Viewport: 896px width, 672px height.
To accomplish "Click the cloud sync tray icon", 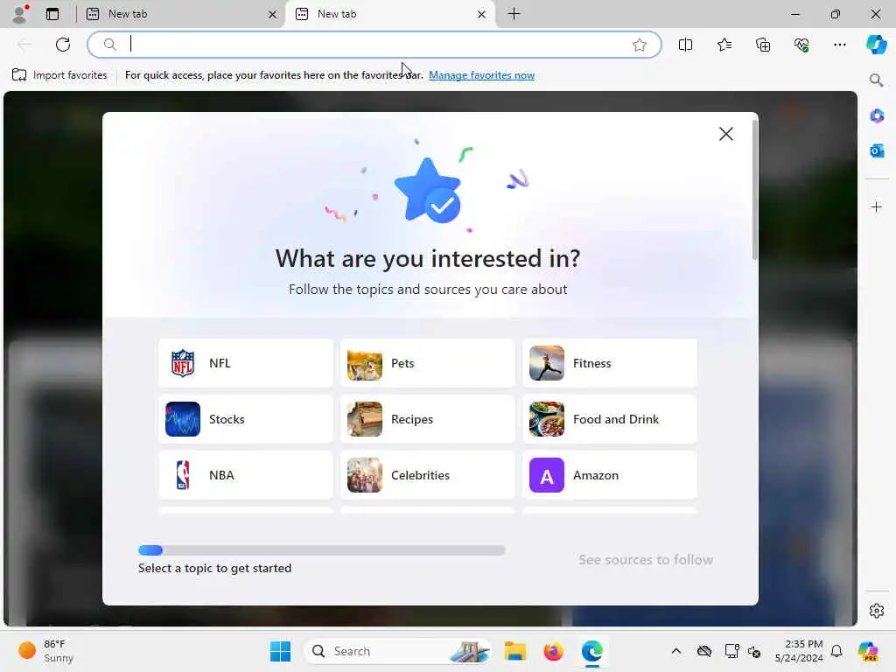I will point(704,651).
